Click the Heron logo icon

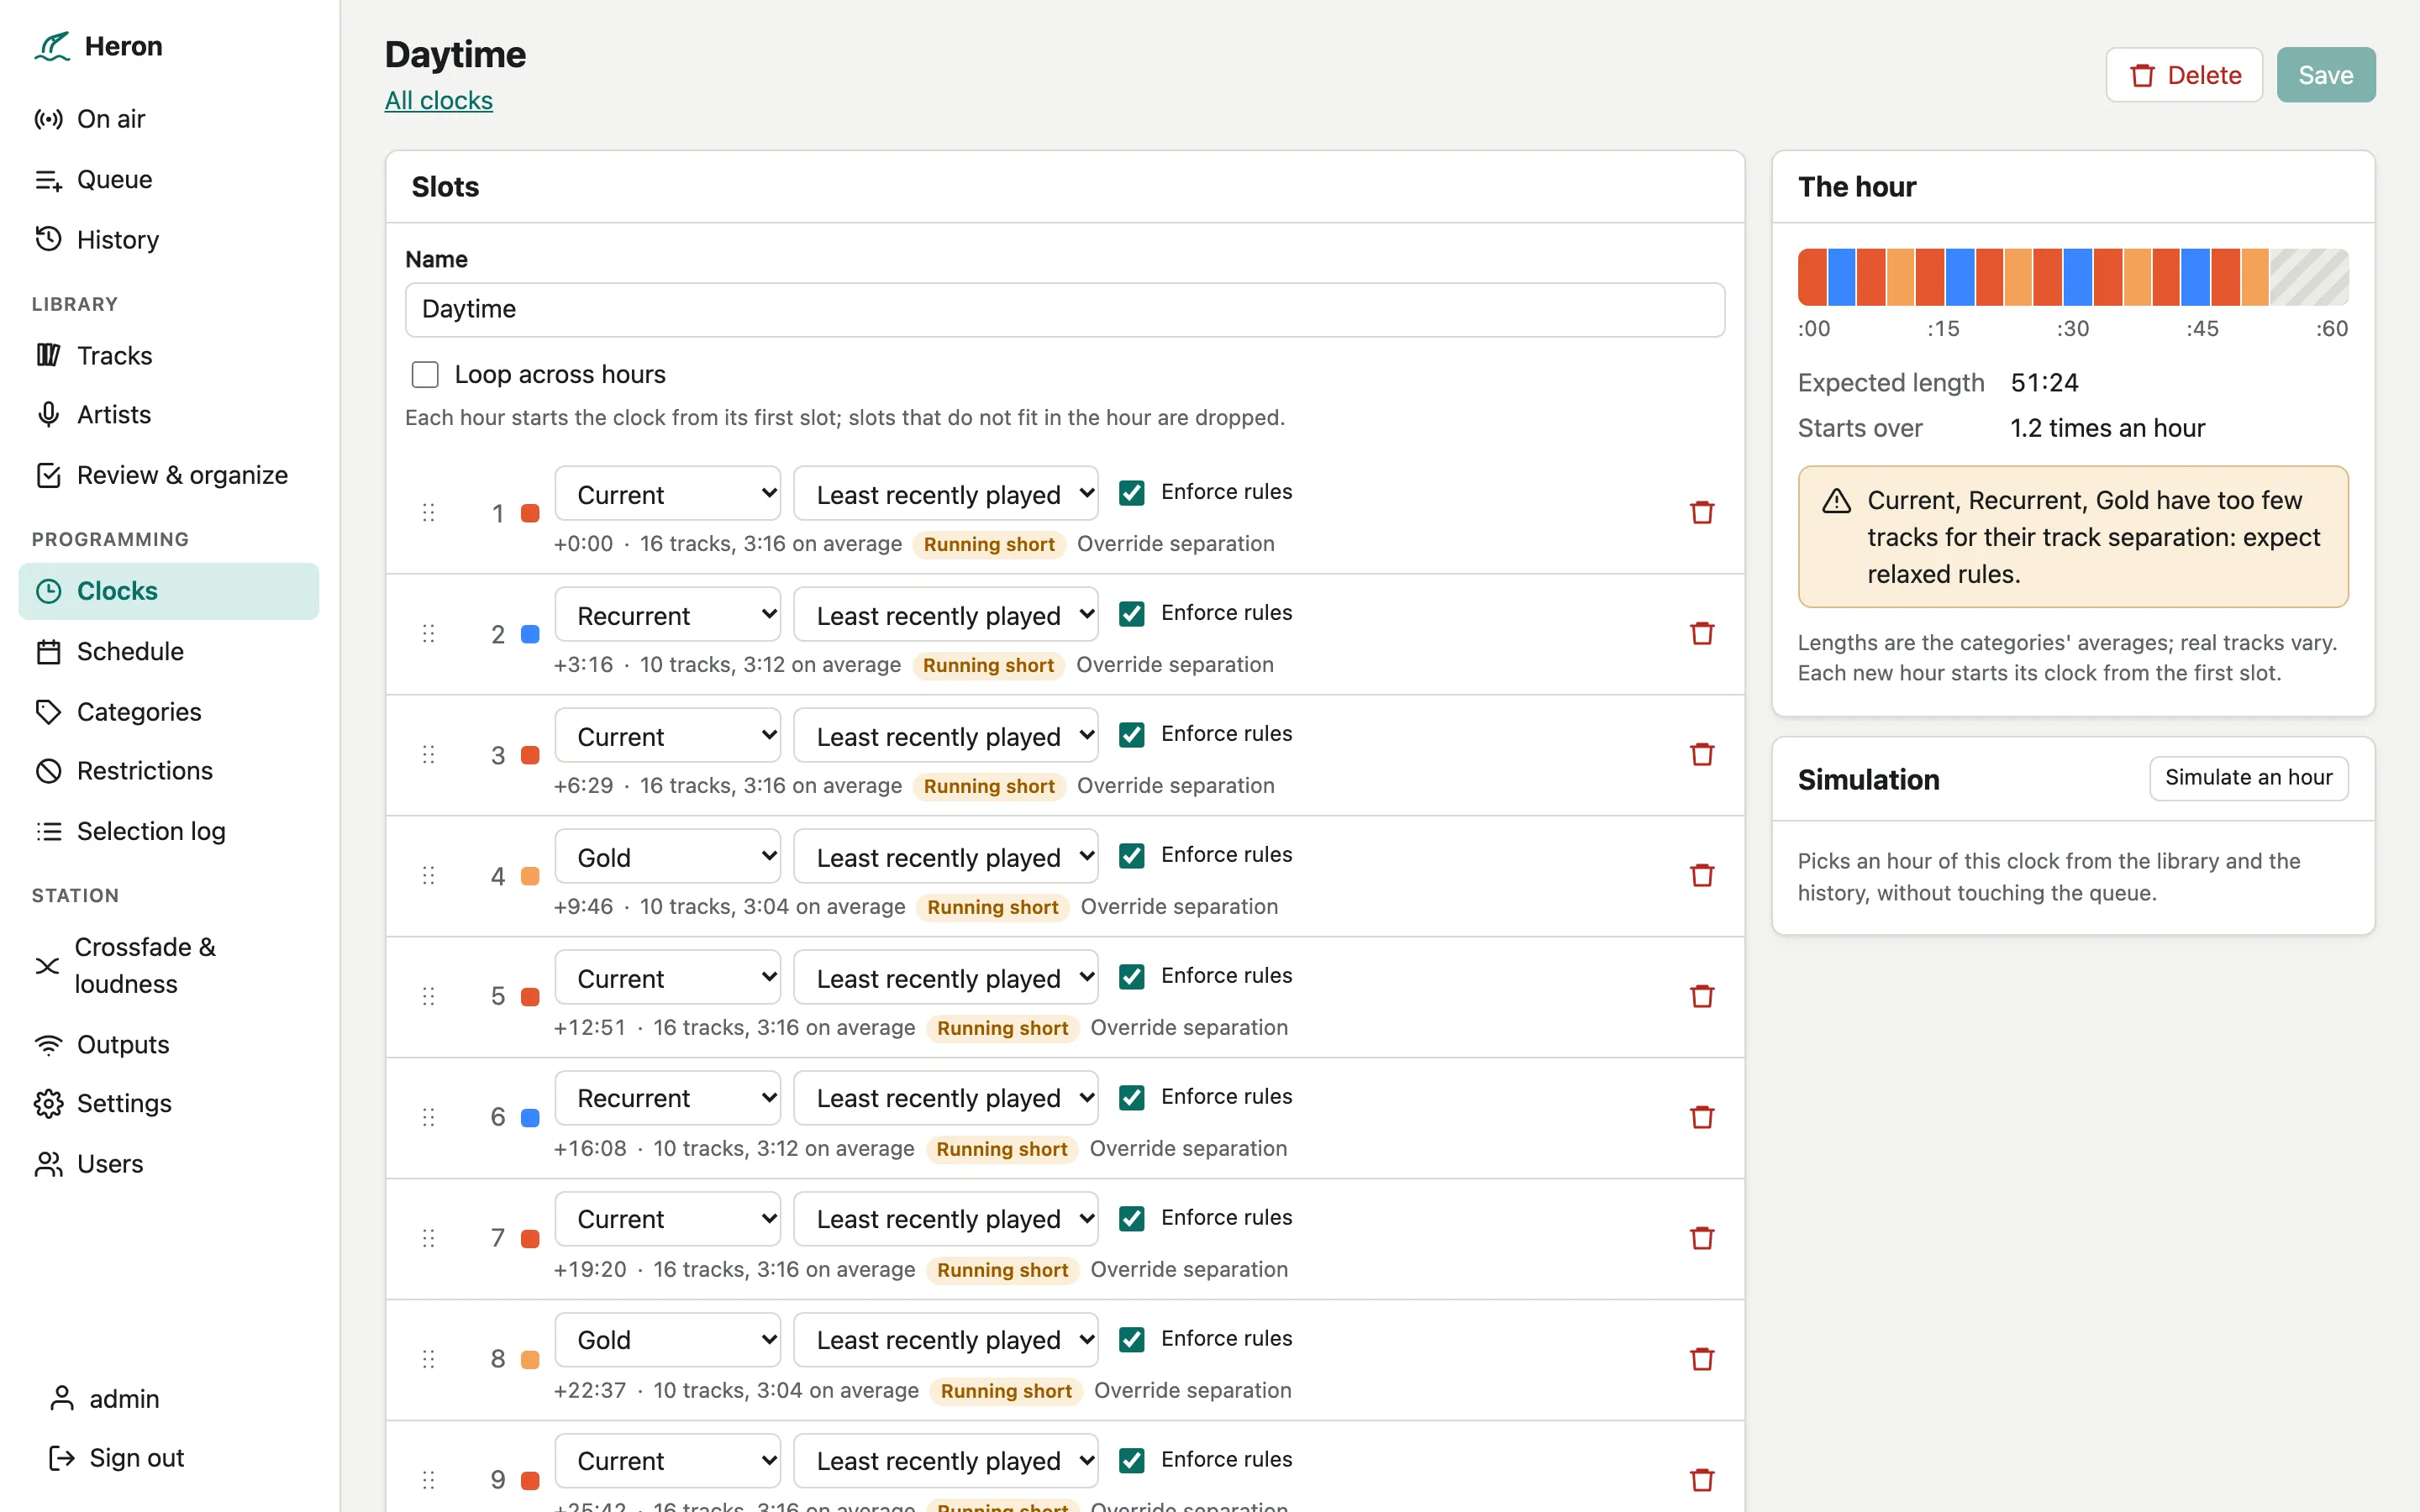(x=52, y=46)
